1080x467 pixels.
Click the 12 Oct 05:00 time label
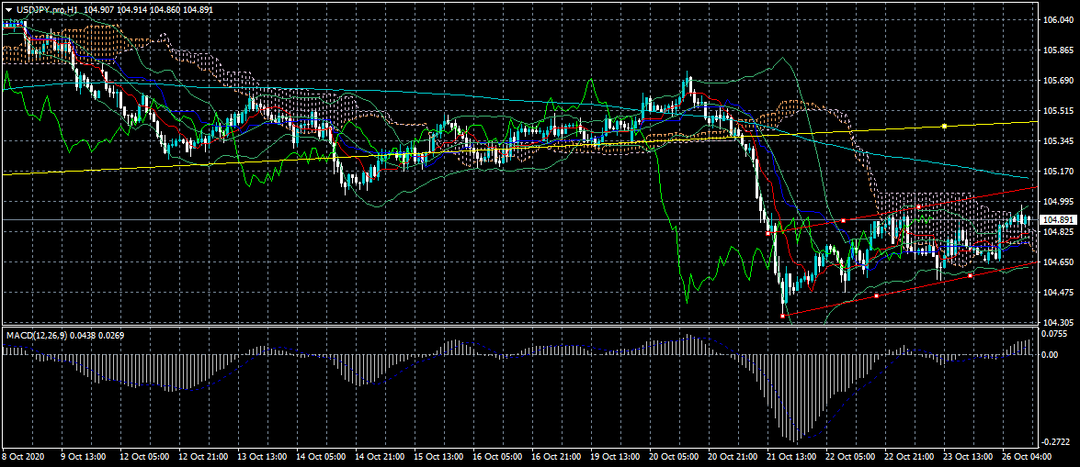[x=144, y=457]
